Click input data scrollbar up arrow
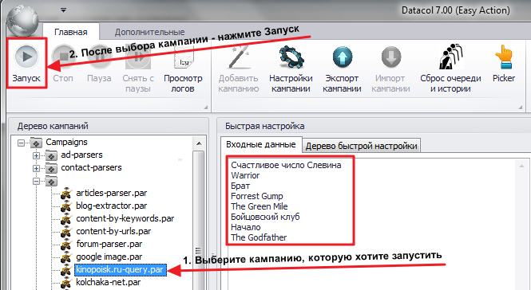The image size is (531, 290). click(x=521, y=165)
